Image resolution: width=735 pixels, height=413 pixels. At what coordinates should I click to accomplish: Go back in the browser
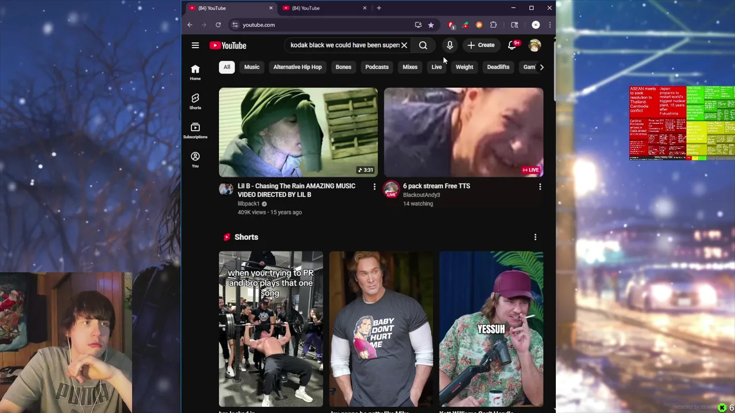189,25
